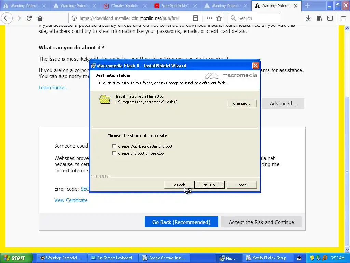Switch to Mac... installer taskbar item

coord(228,258)
